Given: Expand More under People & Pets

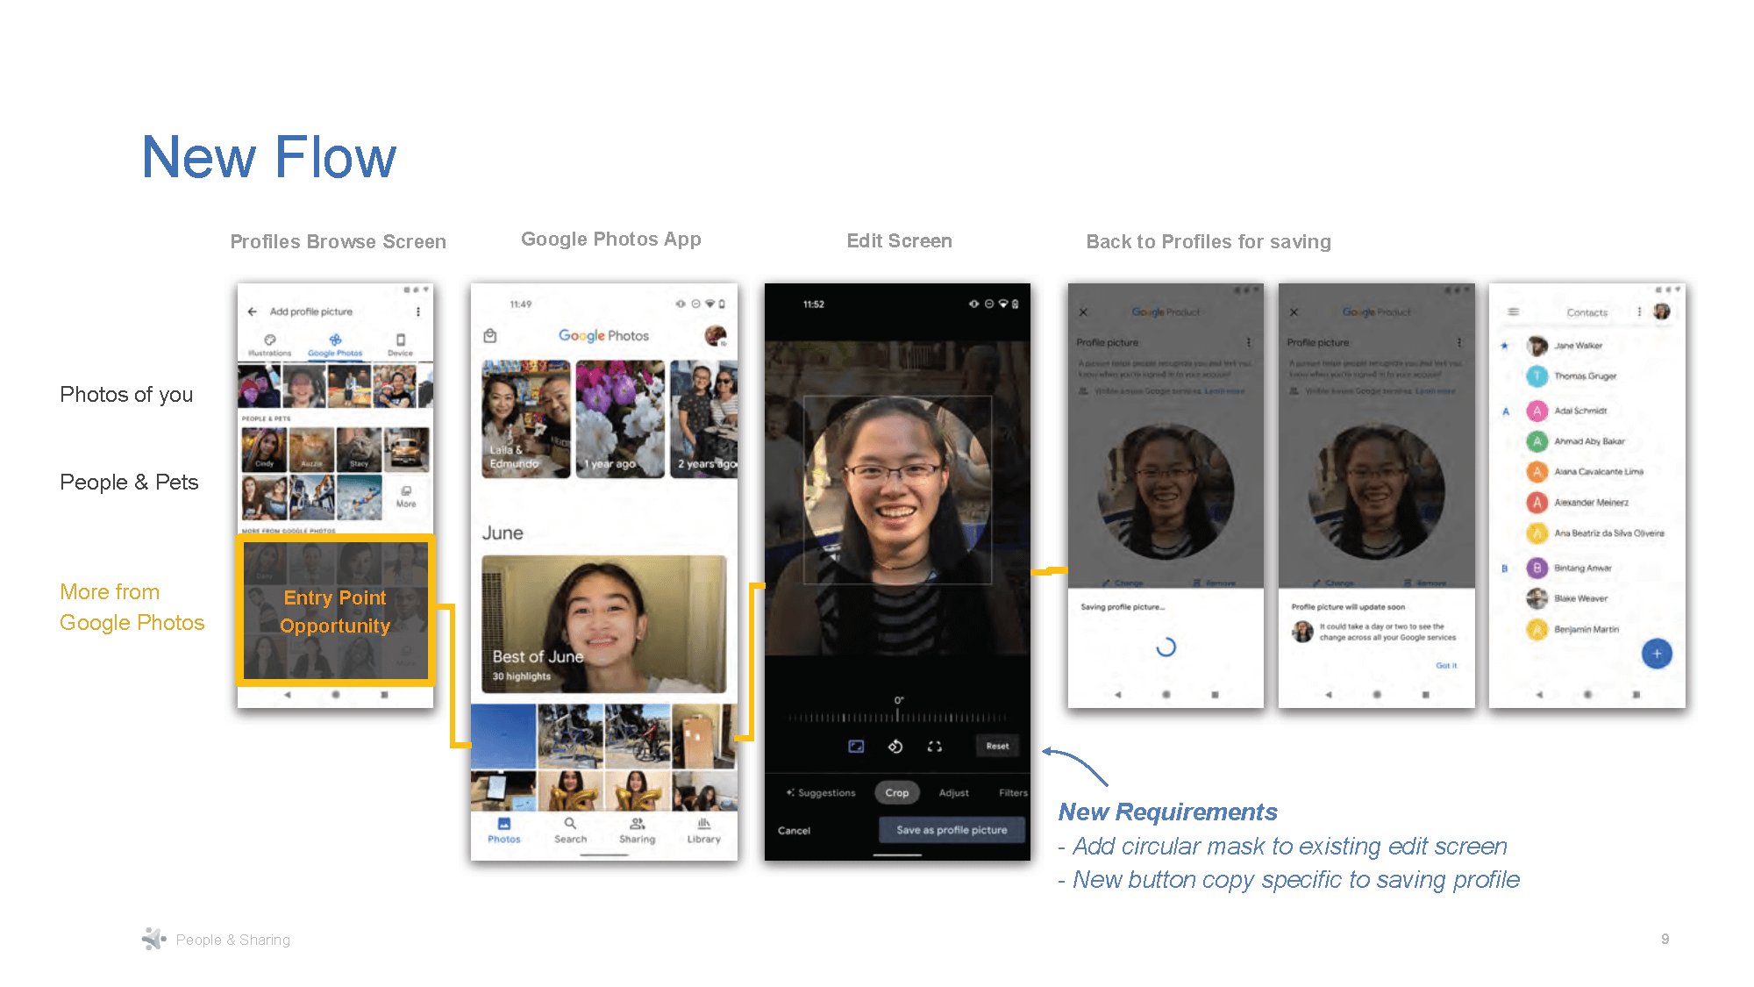Looking at the screenshot, I should (x=406, y=498).
